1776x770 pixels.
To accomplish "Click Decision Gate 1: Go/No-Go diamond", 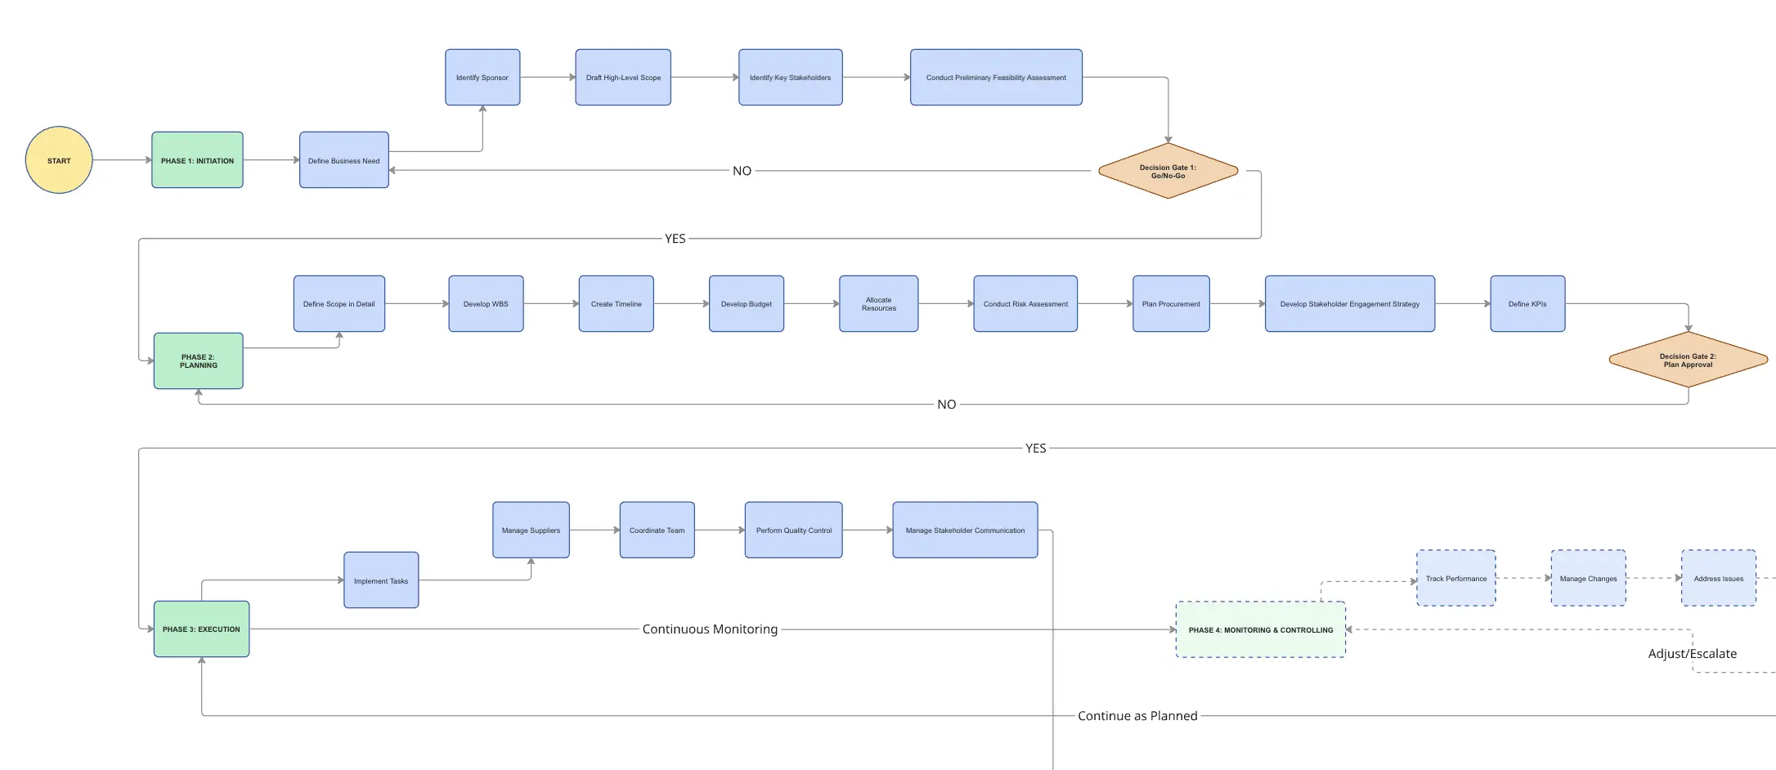I will pyautogui.click(x=1168, y=172).
